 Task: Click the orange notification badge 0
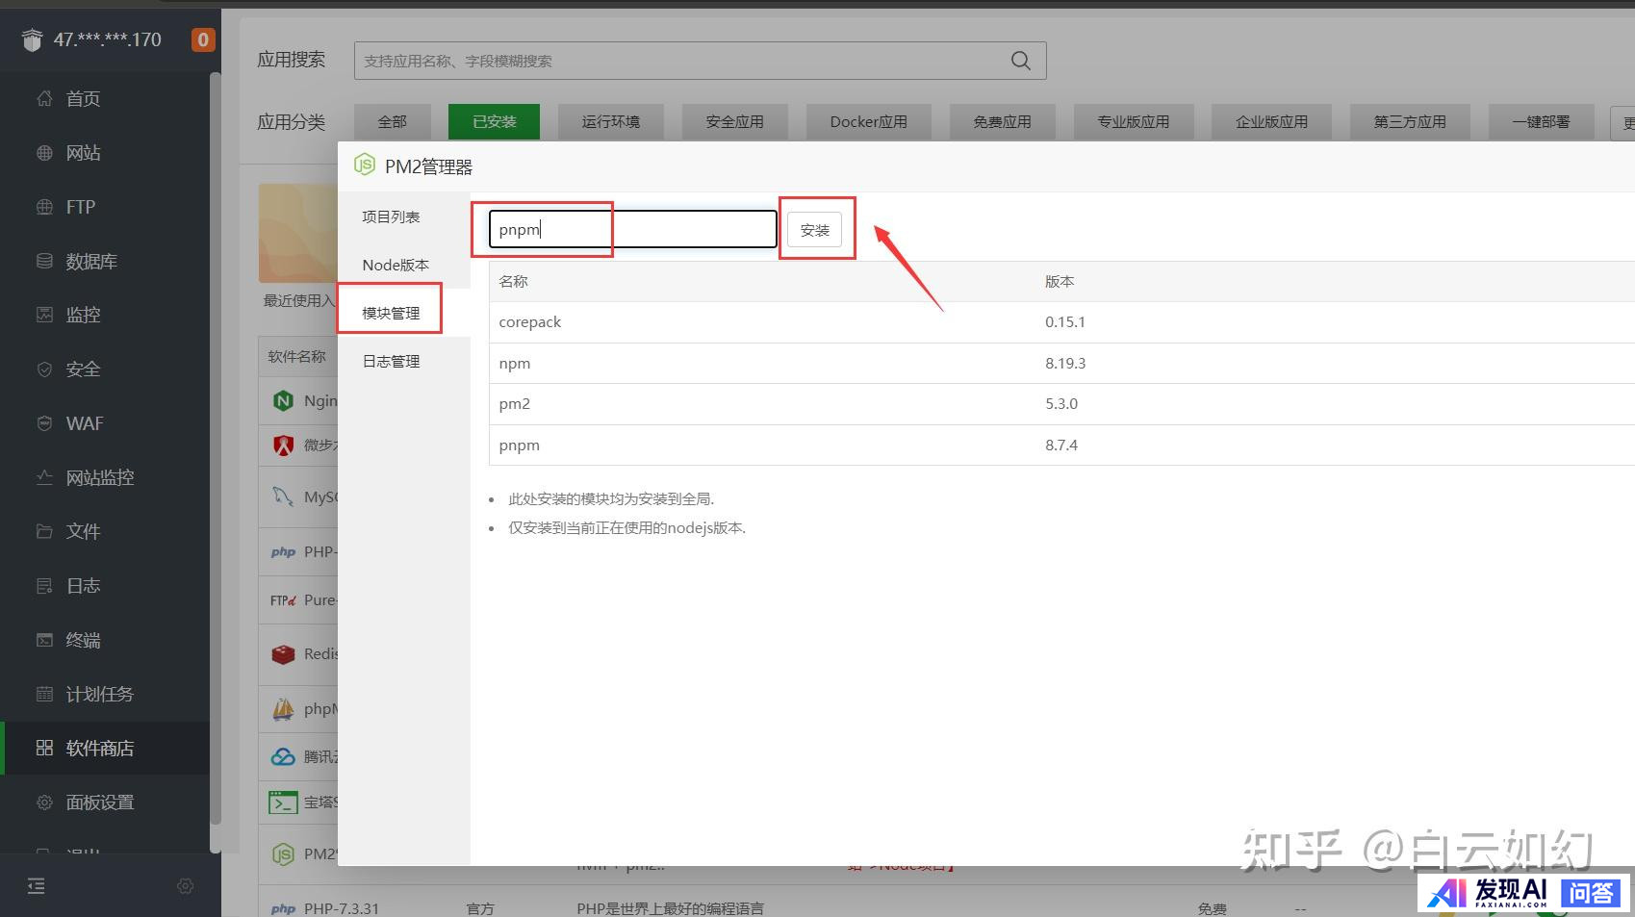(203, 39)
